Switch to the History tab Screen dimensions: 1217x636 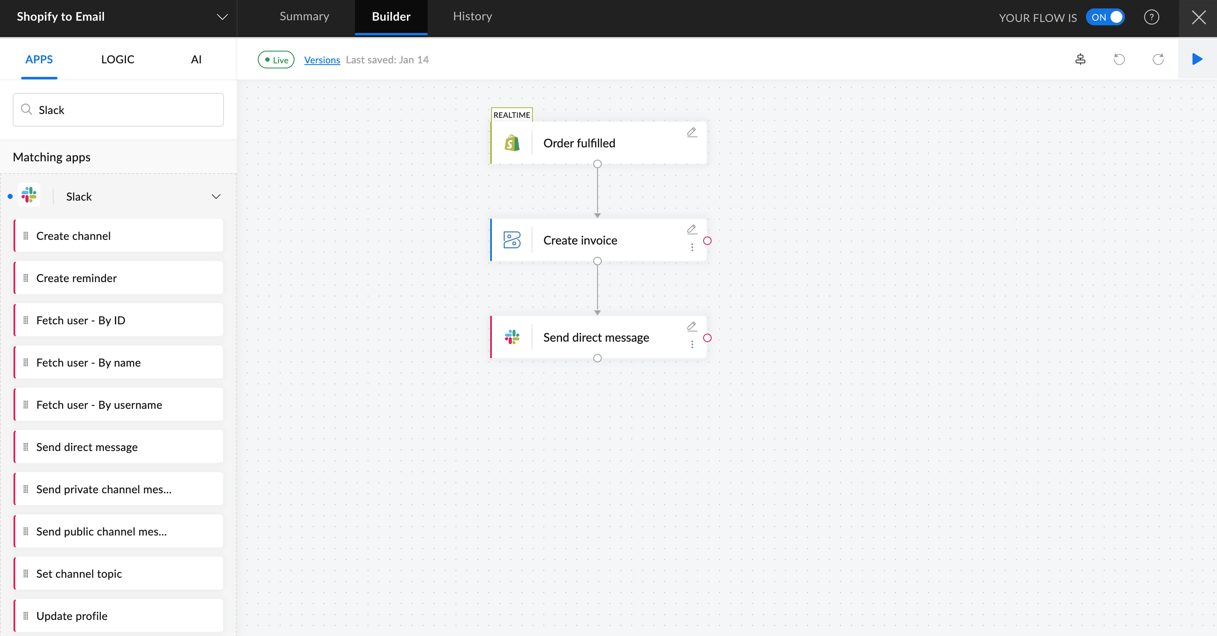[472, 16]
